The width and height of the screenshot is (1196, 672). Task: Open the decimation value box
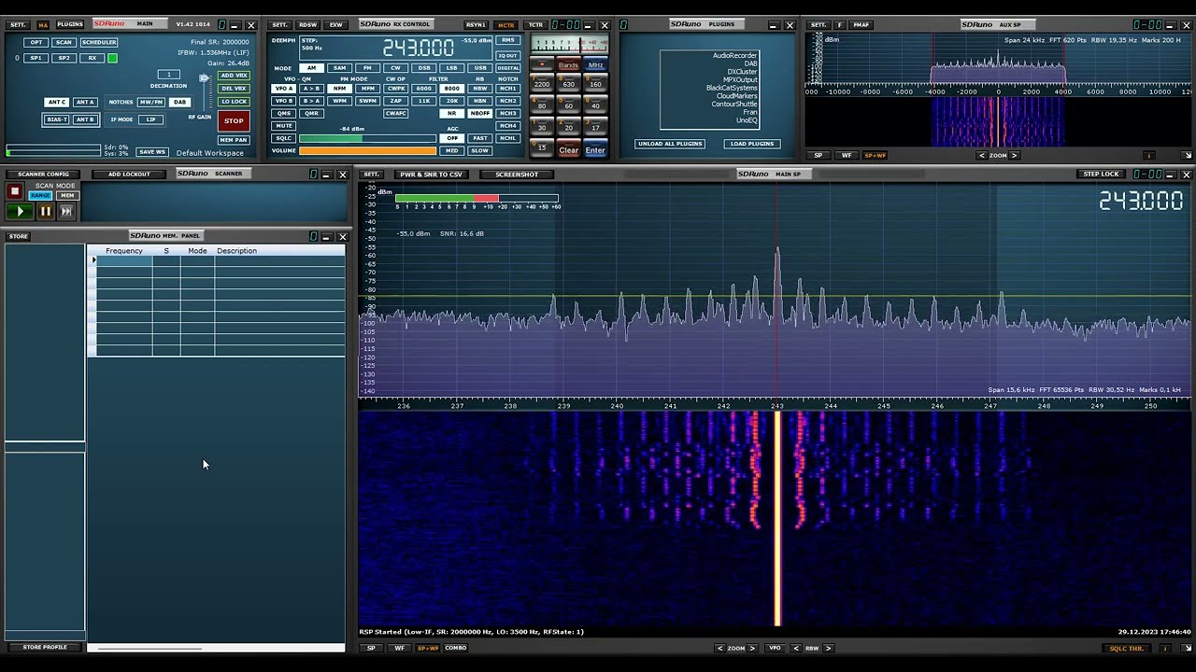point(168,75)
